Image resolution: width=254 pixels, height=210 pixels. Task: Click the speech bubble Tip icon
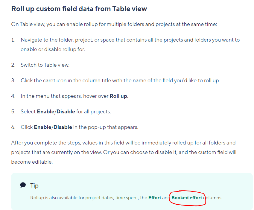(x=23, y=185)
